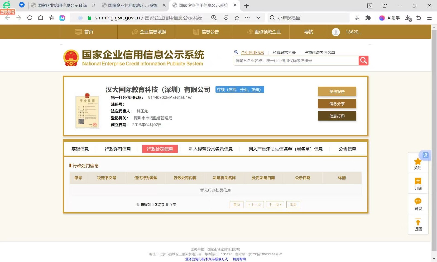Open the AI助手 icon in browser toolbar
Image resolution: width=437 pixels, height=262 pixels.
click(382, 18)
